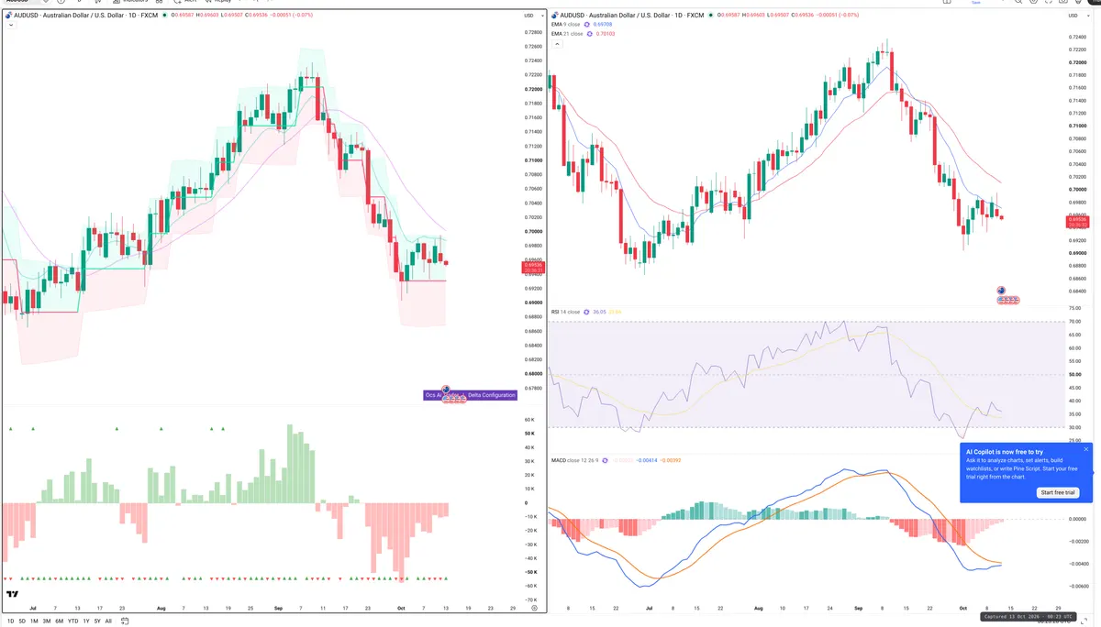This screenshot has height=627, width=1101.
Task: Select the MACD close 12 26 9 legend
Action: click(x=574, y=459)
